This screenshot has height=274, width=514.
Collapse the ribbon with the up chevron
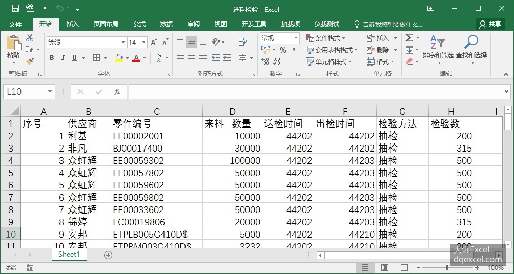point(506,75)
